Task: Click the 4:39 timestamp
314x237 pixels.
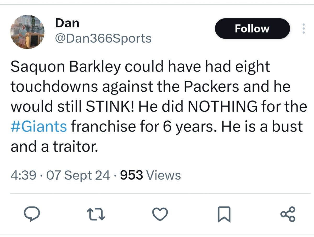Action: (x=23, y=175)
